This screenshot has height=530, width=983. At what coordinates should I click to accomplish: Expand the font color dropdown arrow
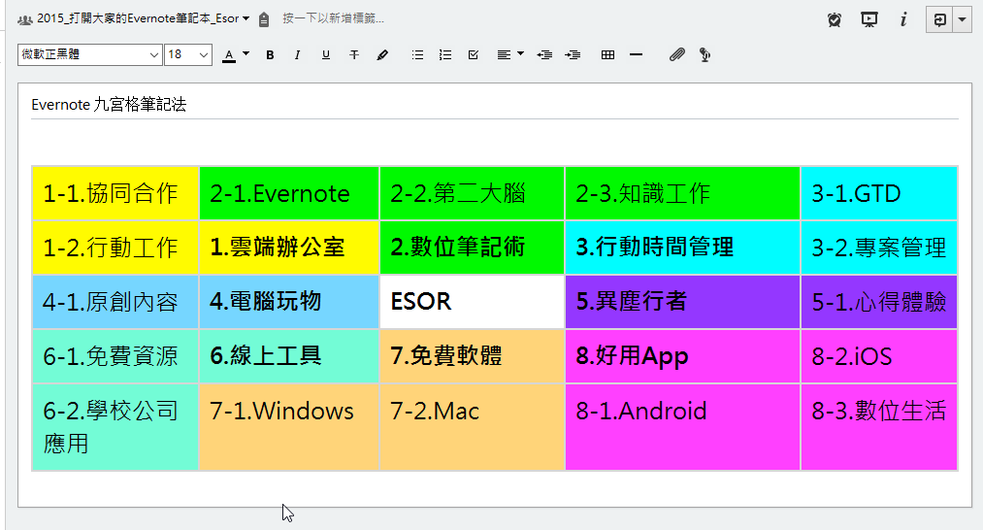coord(246,54)
